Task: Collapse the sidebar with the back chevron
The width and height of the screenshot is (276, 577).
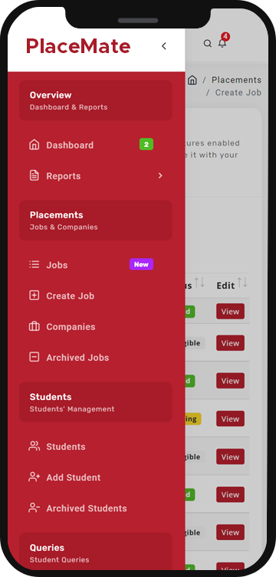Action: coord(164,46)
